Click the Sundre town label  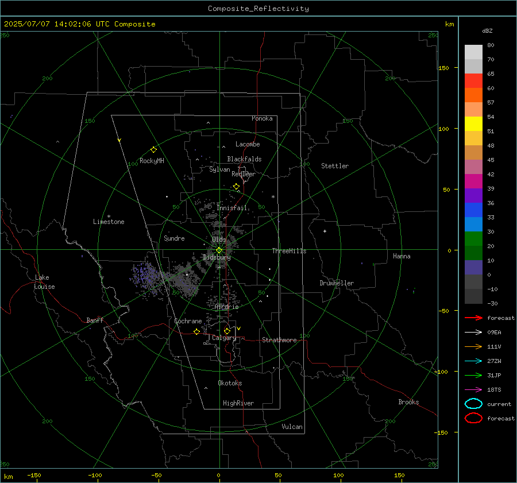pos(174,238)
